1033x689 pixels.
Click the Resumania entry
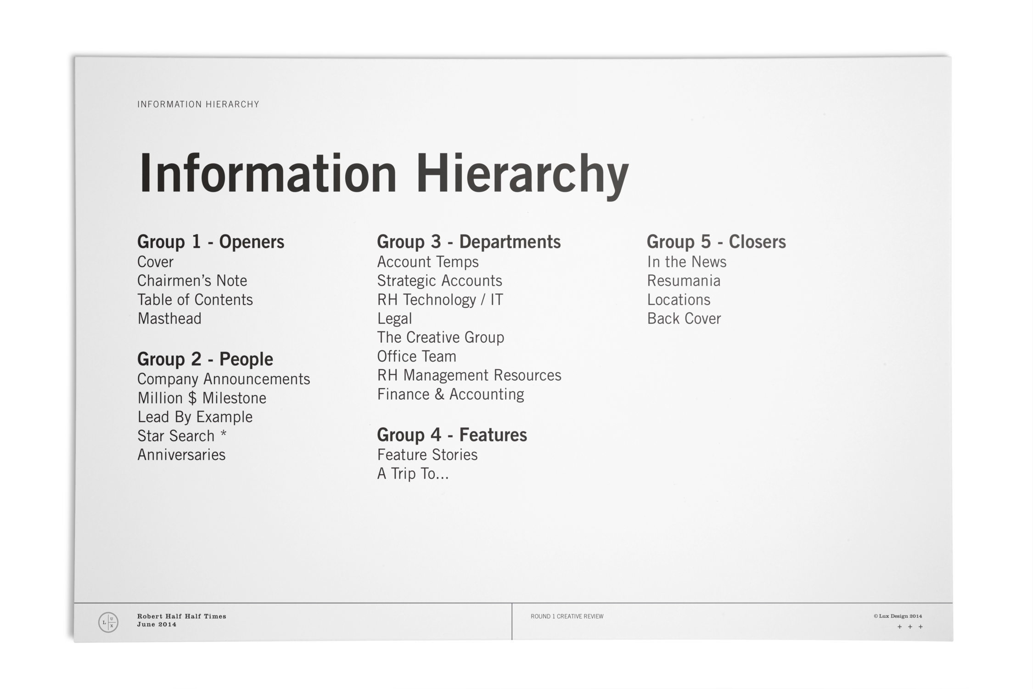pos(684,281)
